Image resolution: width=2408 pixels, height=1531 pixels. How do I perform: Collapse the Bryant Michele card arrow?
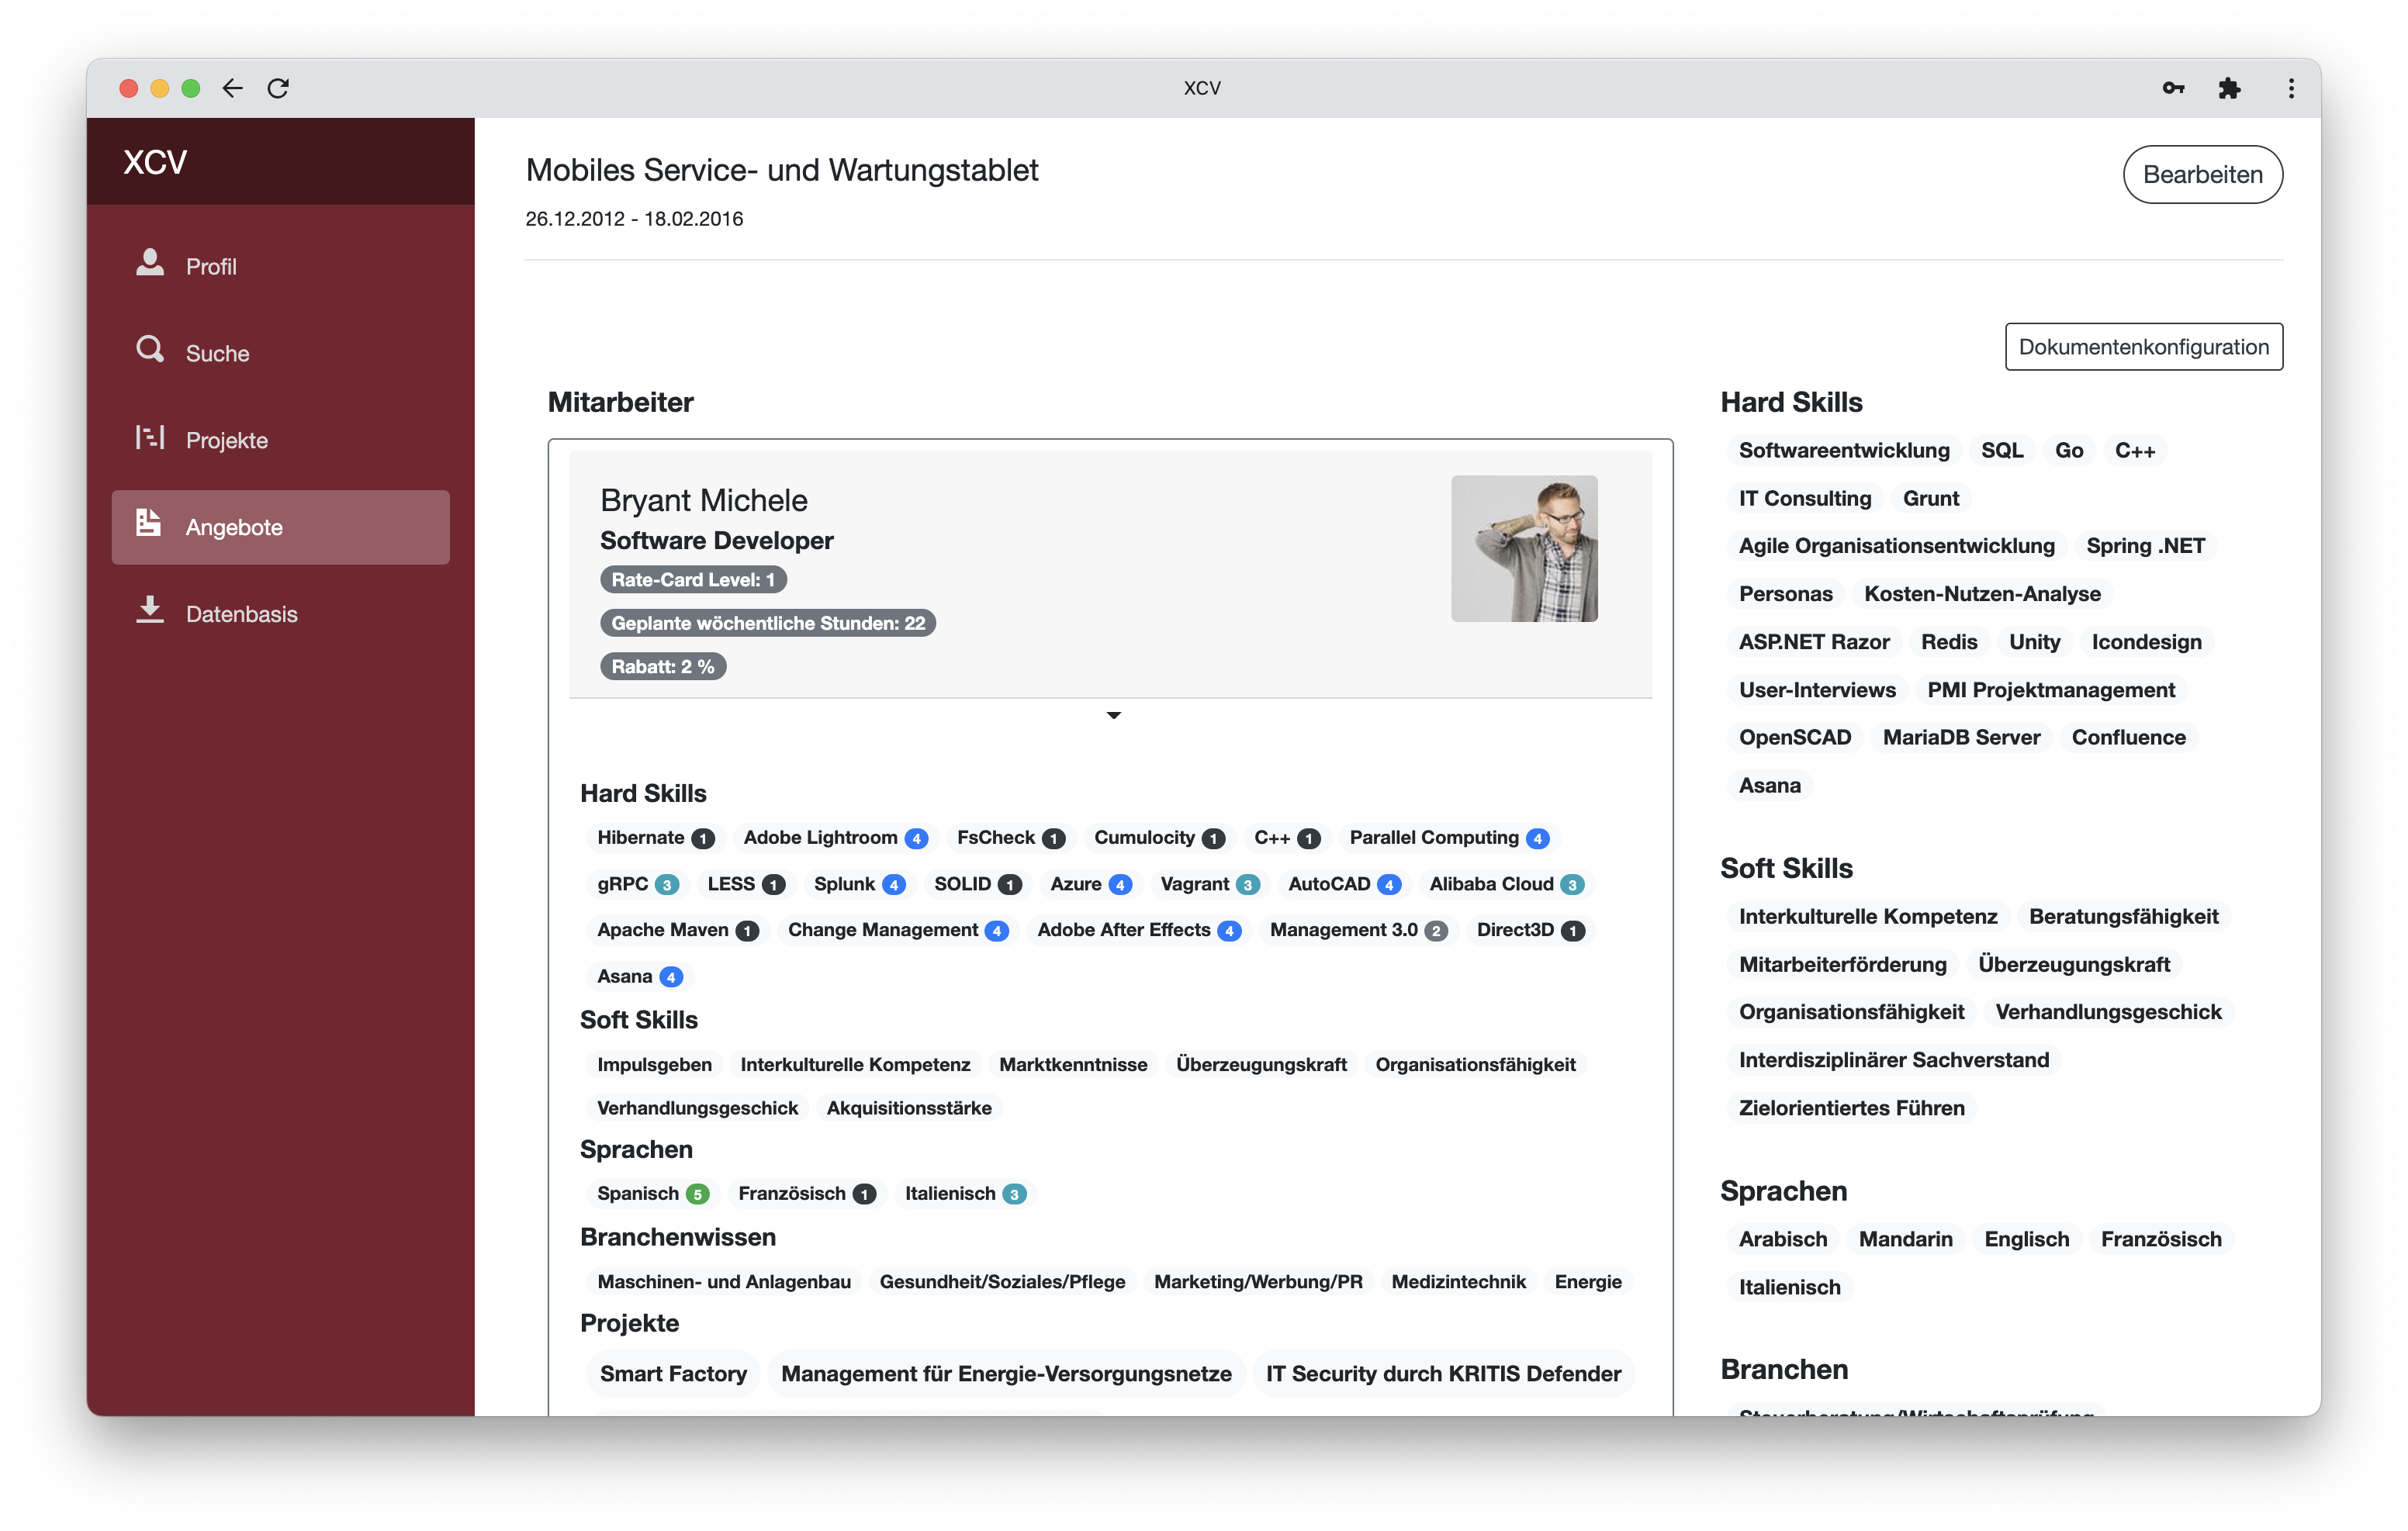click(1113, 715)
